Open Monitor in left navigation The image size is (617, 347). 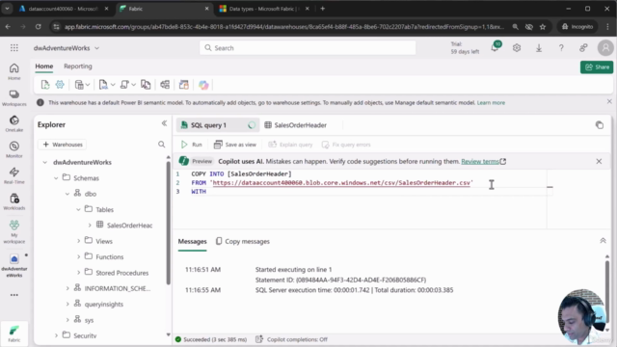pos(14,149)
